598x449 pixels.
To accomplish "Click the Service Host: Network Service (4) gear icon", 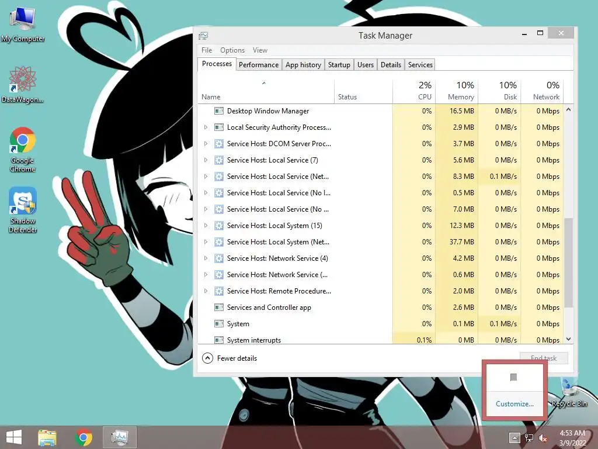I will (x=219, y=258).
